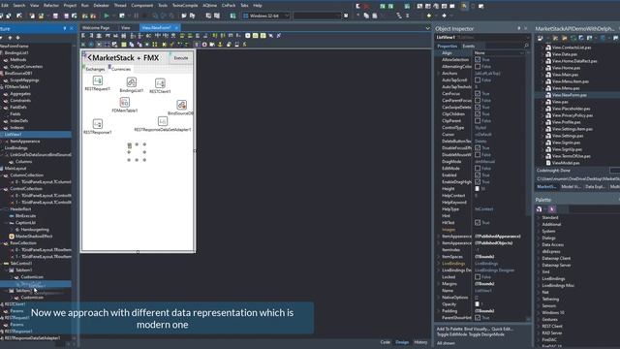Toggle CanParentFocus checkbox
The image size is (620, 349).
pyautogui.click(x=478, y=101)
